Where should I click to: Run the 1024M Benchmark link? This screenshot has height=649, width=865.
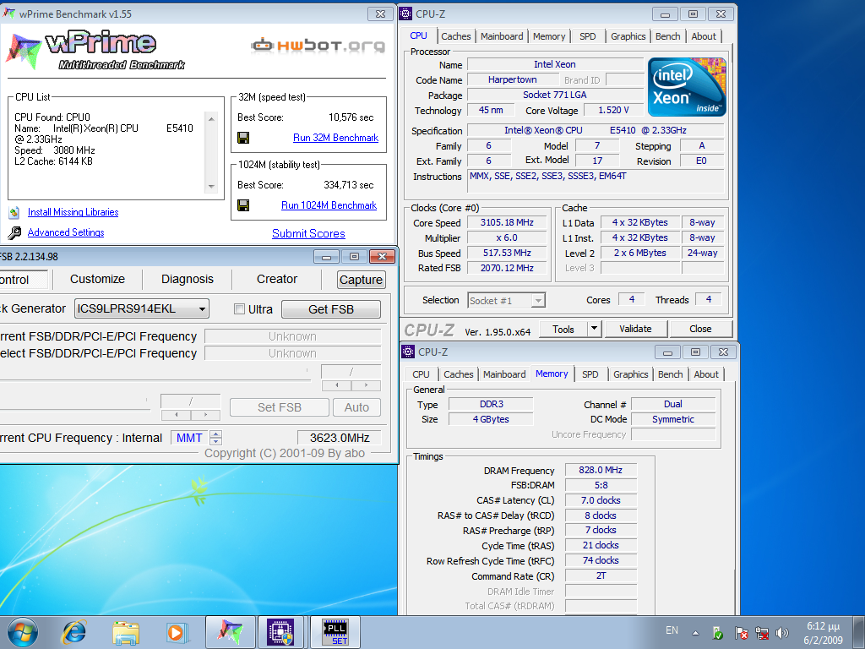pos(329,205)
